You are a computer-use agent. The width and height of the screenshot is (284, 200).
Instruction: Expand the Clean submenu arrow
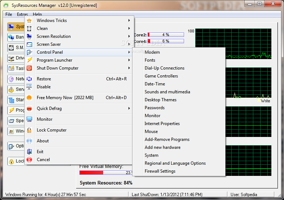click(x=129, y=28)
